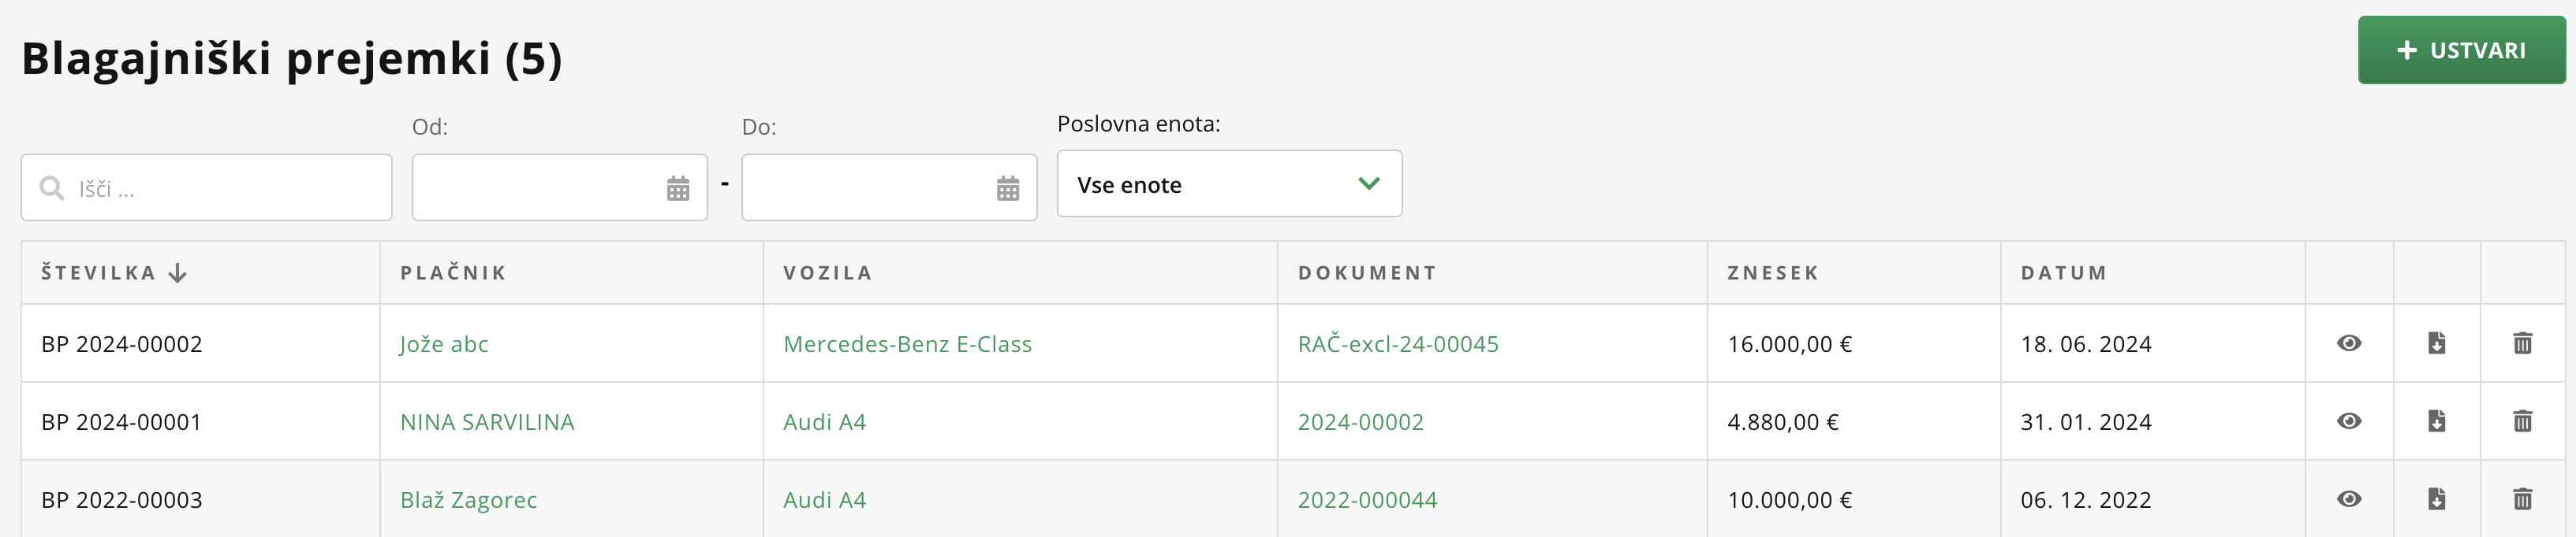Open calendar for Do date field
Image resolution: width=2576 pixels, height=537 pixels.
tap(1008, 187)
